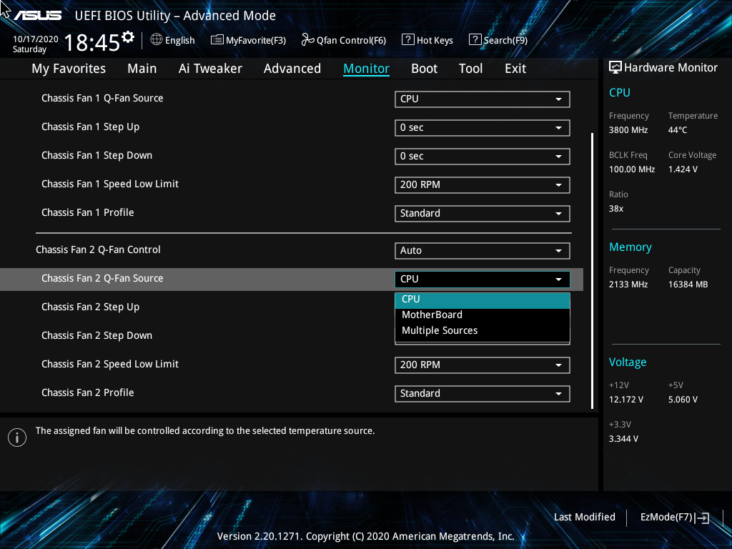Show Hot Keys help
Image resolution: width=732 pixels, height=549 pixels.
click(427, 40)
